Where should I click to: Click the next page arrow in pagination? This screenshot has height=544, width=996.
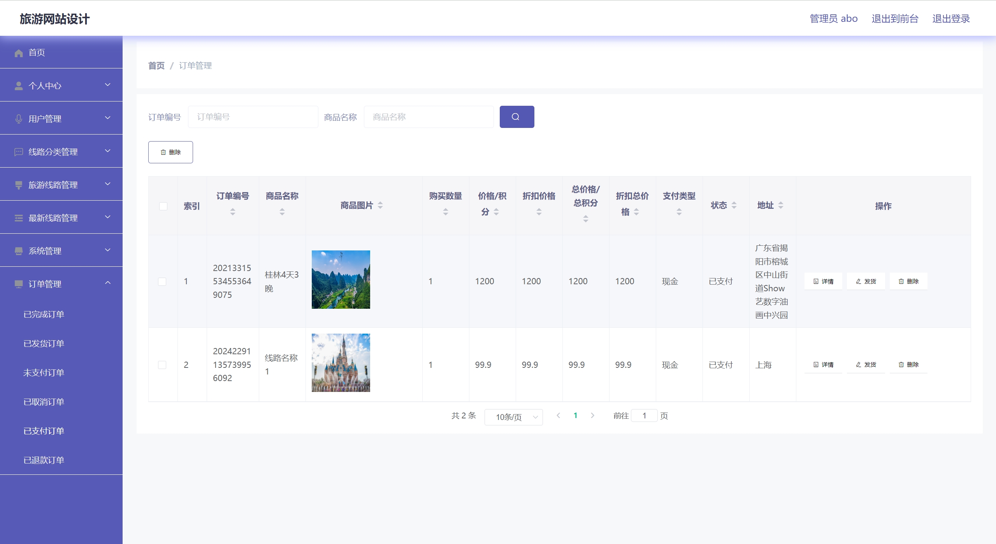click(x=592, y=416)
